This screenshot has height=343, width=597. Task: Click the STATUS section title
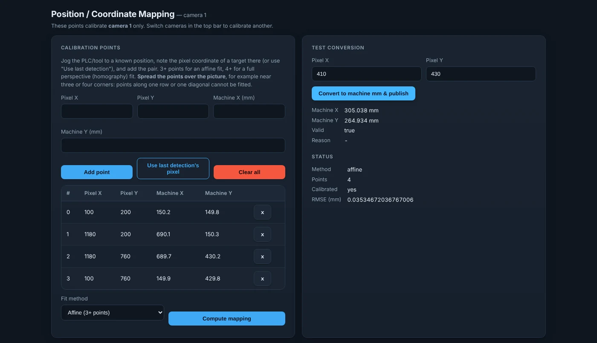click(322, 157)
